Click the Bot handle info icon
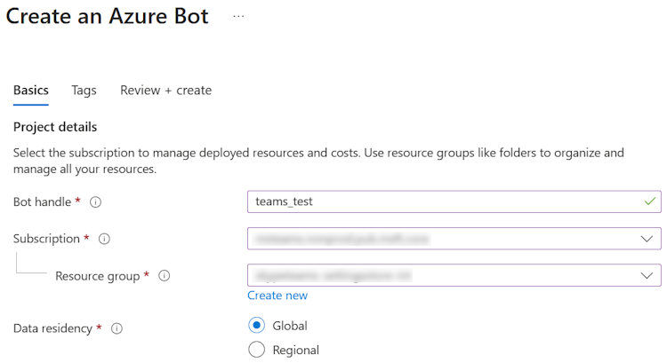 [96, 202]
